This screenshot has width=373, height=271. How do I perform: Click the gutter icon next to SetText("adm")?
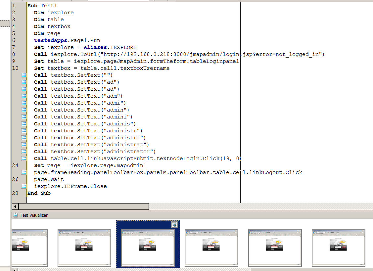[24, 96]
